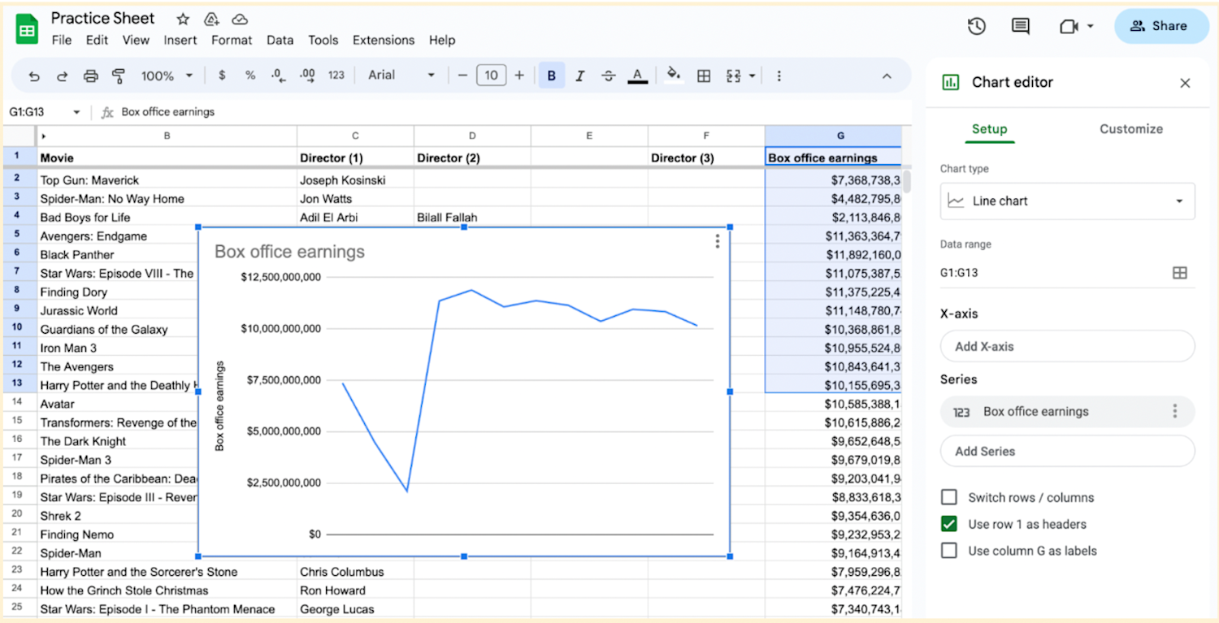This screenshot has width=1219, height=623.
Task: Open the Extensions menu
Action: coord(384,40)
